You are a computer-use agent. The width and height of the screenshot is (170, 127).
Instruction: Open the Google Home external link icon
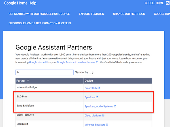[x=167, y=3]
